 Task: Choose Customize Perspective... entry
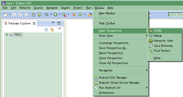(x=121, y=43)
